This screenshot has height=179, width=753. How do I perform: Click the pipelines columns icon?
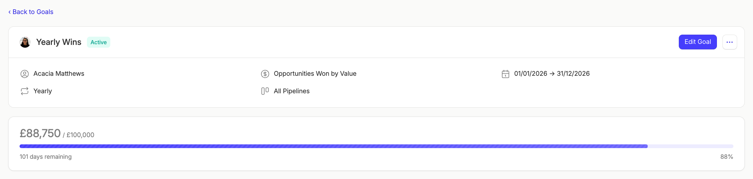point(265,91)
